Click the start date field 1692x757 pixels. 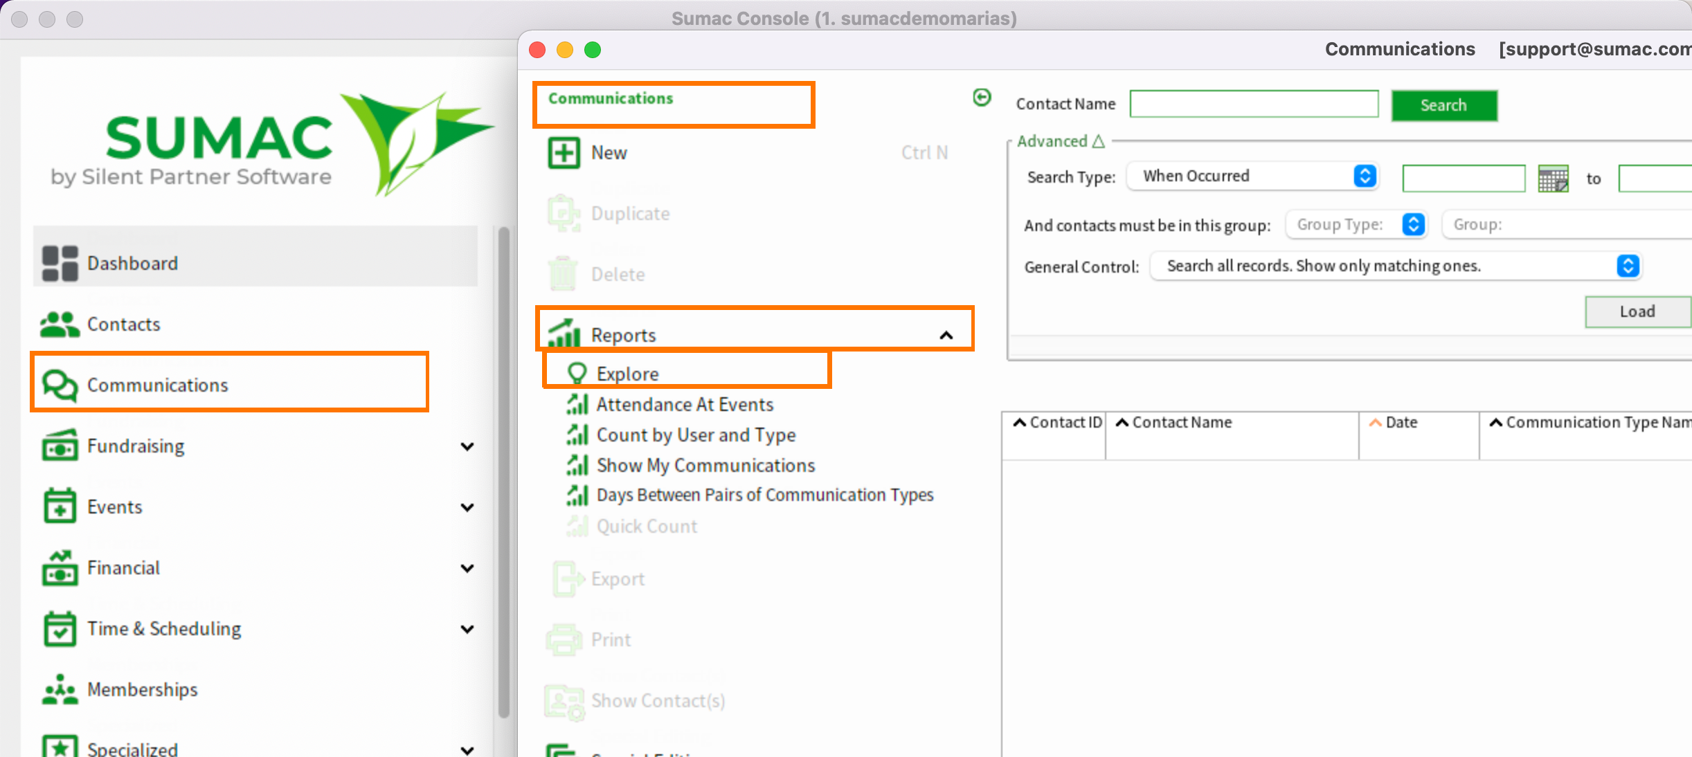[1464, 179]
